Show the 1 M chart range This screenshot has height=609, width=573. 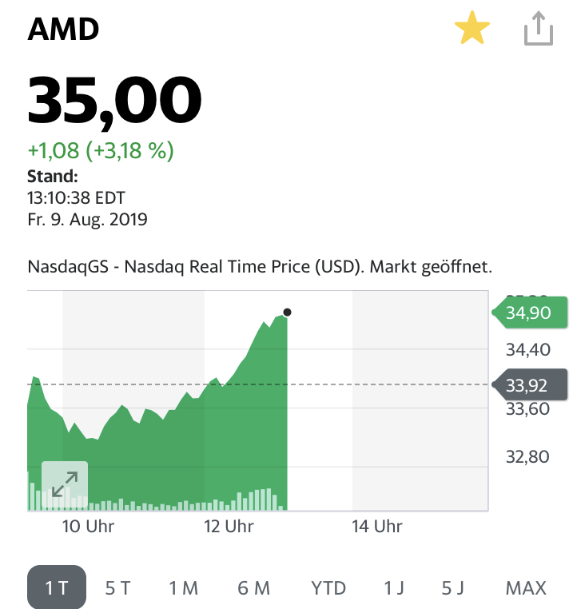[x=183, y=588]
